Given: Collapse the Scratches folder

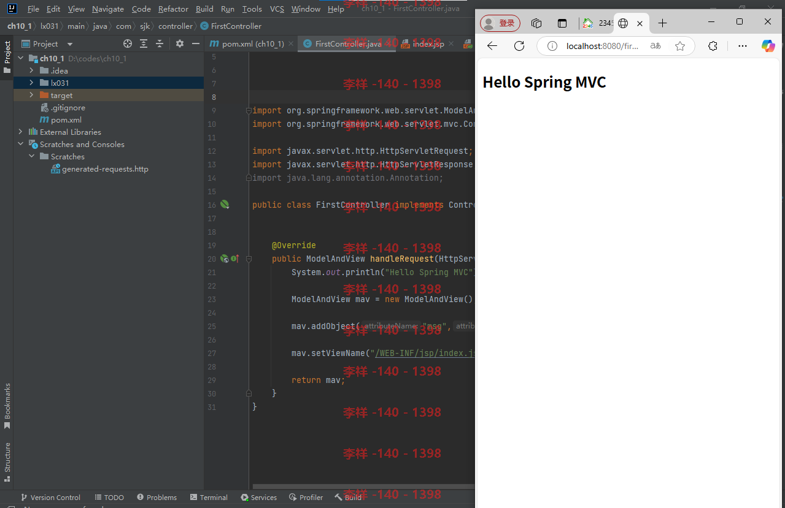Looking at the screenshot, I should [31, 156].
